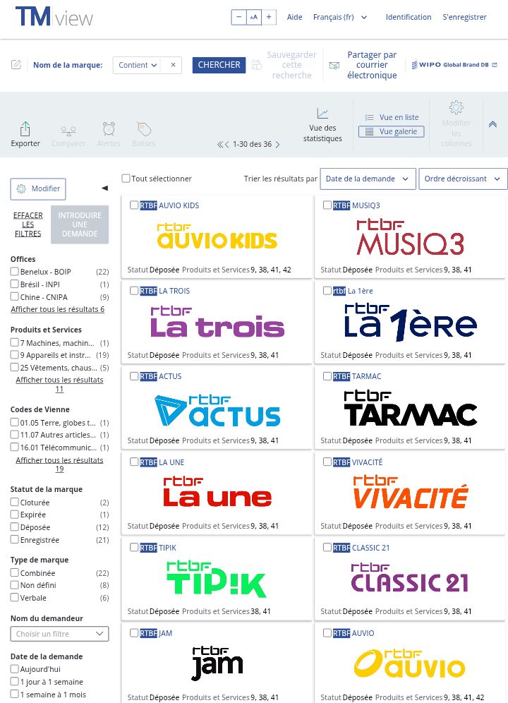The image size is (508, 703).
Task: Open the Français (fr) language dropdown
Action: click(x=340, y=17)
